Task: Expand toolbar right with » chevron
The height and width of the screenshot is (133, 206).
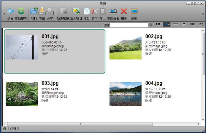Action: 203,14
